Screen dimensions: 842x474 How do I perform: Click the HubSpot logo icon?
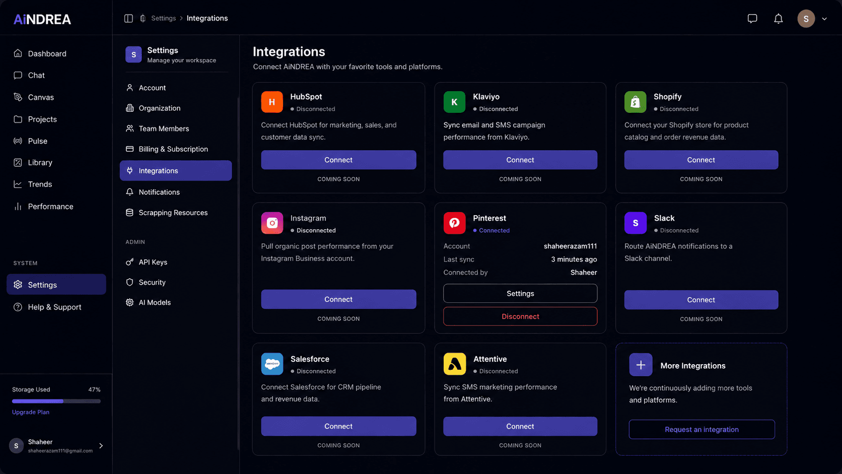272,102
